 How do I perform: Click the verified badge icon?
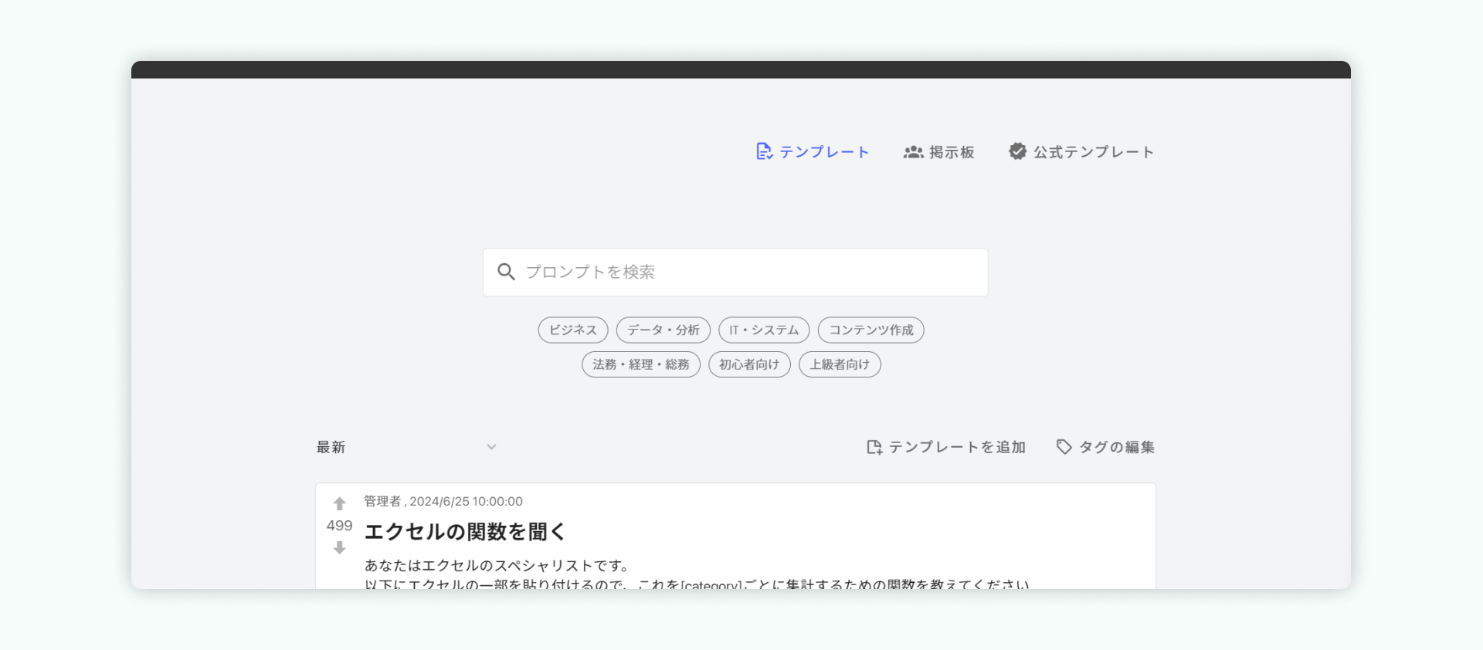click(1017, 151)
